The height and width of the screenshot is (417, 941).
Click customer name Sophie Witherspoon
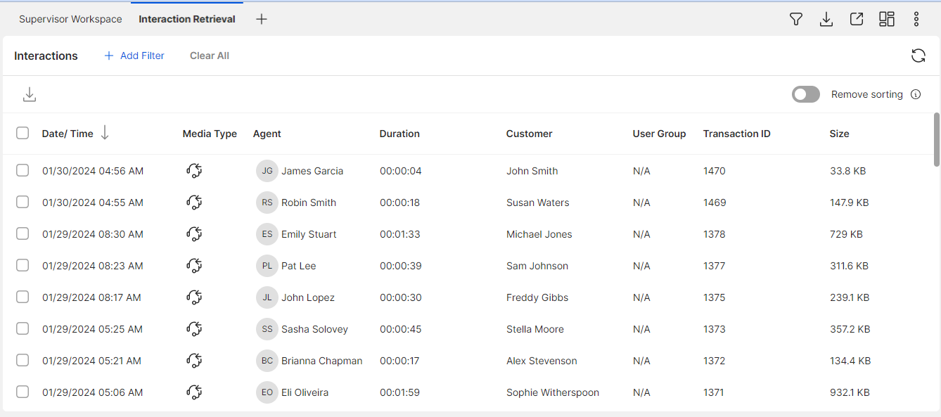(x=553, y=392)
